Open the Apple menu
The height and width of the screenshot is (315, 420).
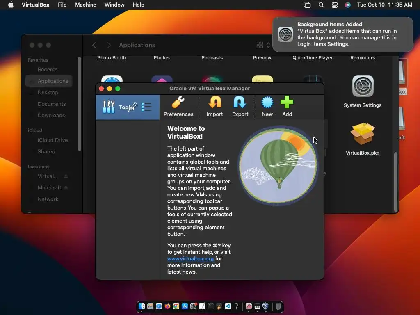(x=11, y=5)
